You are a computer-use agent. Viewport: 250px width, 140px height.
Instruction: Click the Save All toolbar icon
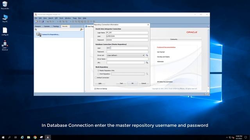43,21
